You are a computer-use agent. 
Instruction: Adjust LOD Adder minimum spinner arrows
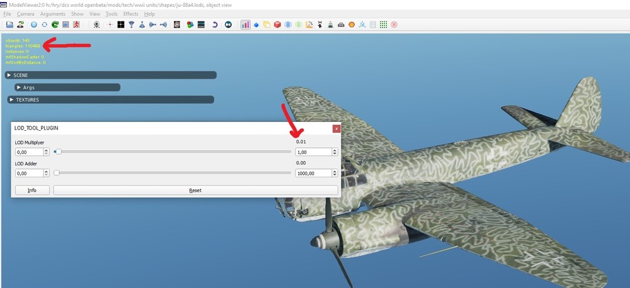coord(46,173)
